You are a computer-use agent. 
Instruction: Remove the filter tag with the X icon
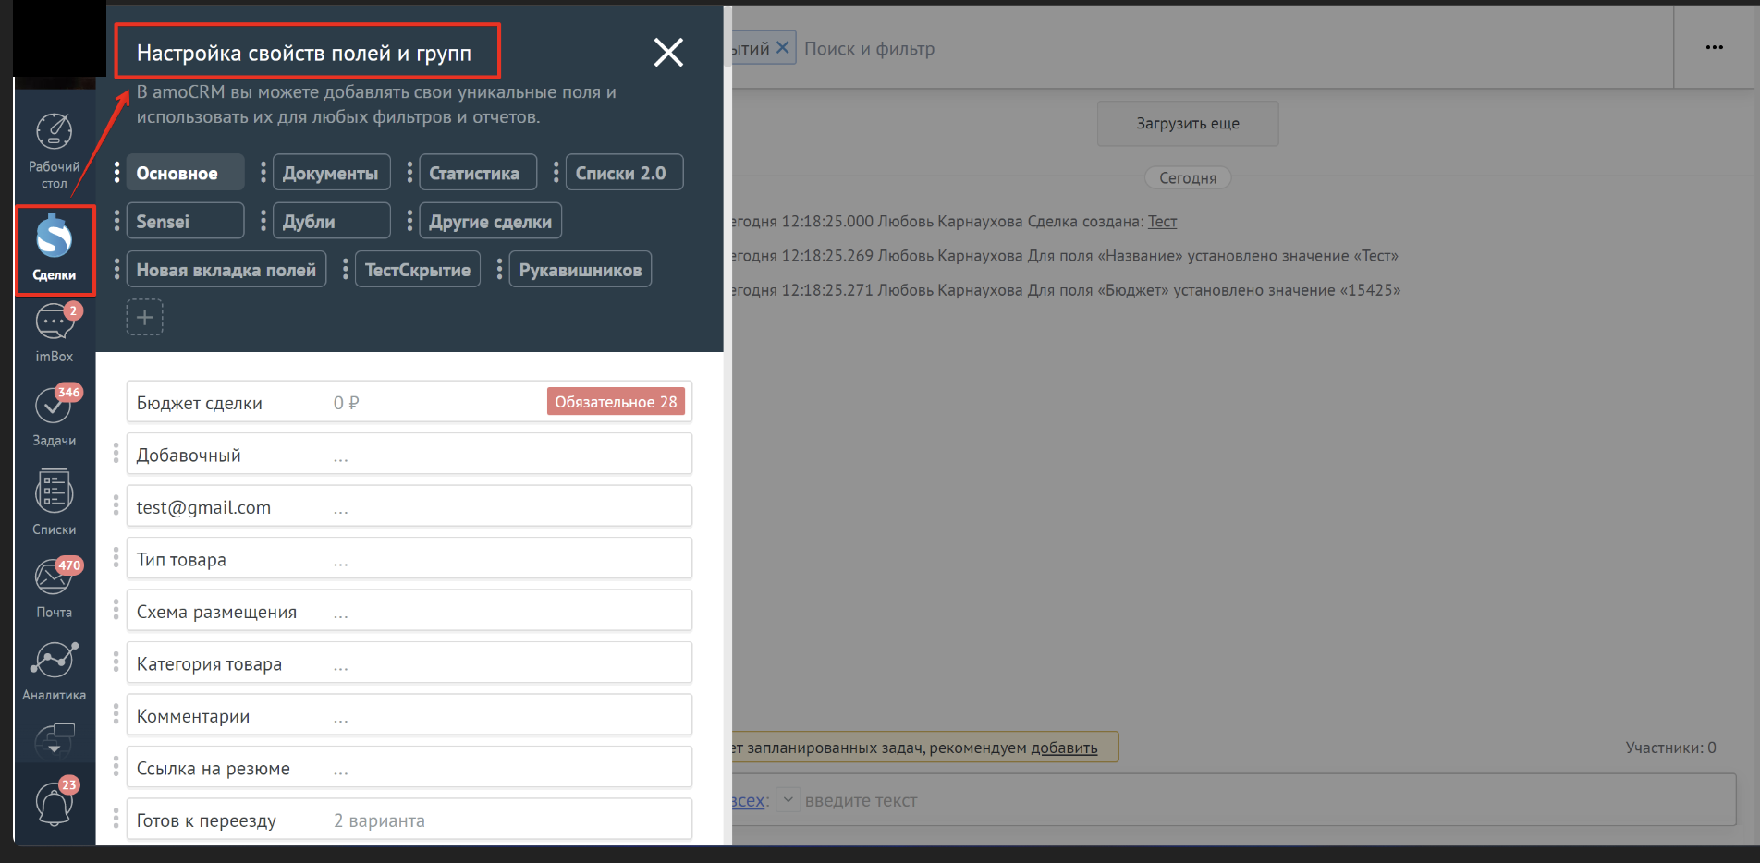click(782, 47)
